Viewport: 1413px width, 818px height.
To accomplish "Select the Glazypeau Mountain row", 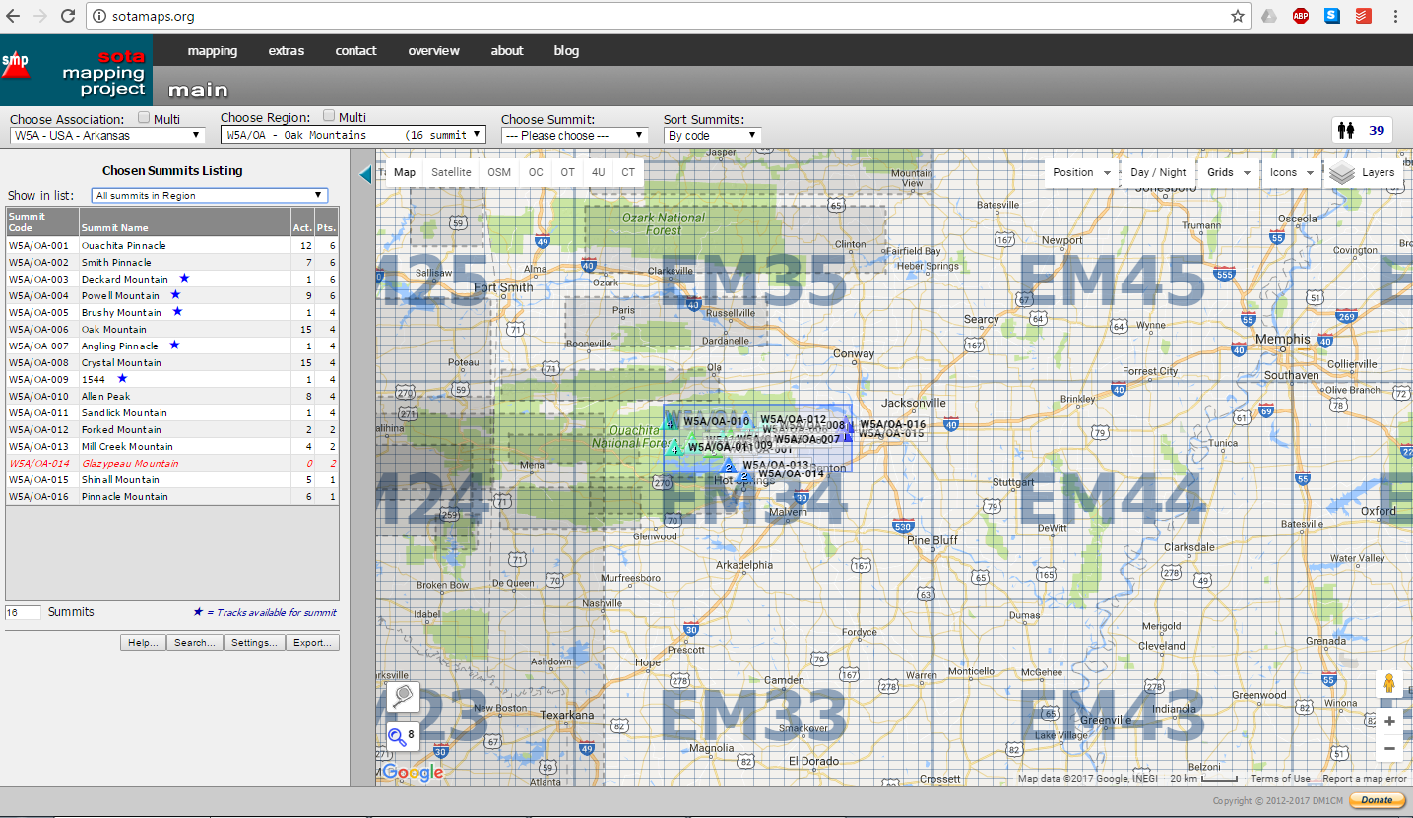I will pyautogui.click(x=172, y=463).
